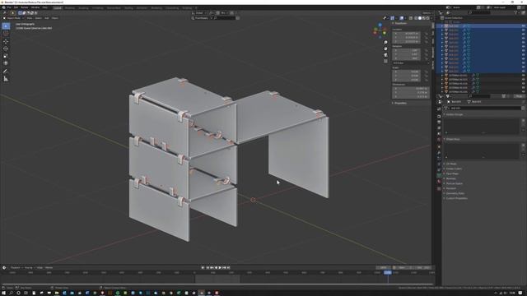Screen dimensions: 527x296
Task: Toggle camera view with the camera gizmo
Action: pyautogui.click(x=385, y=55)
